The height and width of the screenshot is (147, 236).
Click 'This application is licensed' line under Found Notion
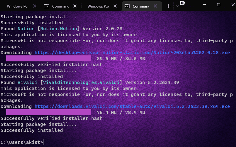tap(70, 35)
